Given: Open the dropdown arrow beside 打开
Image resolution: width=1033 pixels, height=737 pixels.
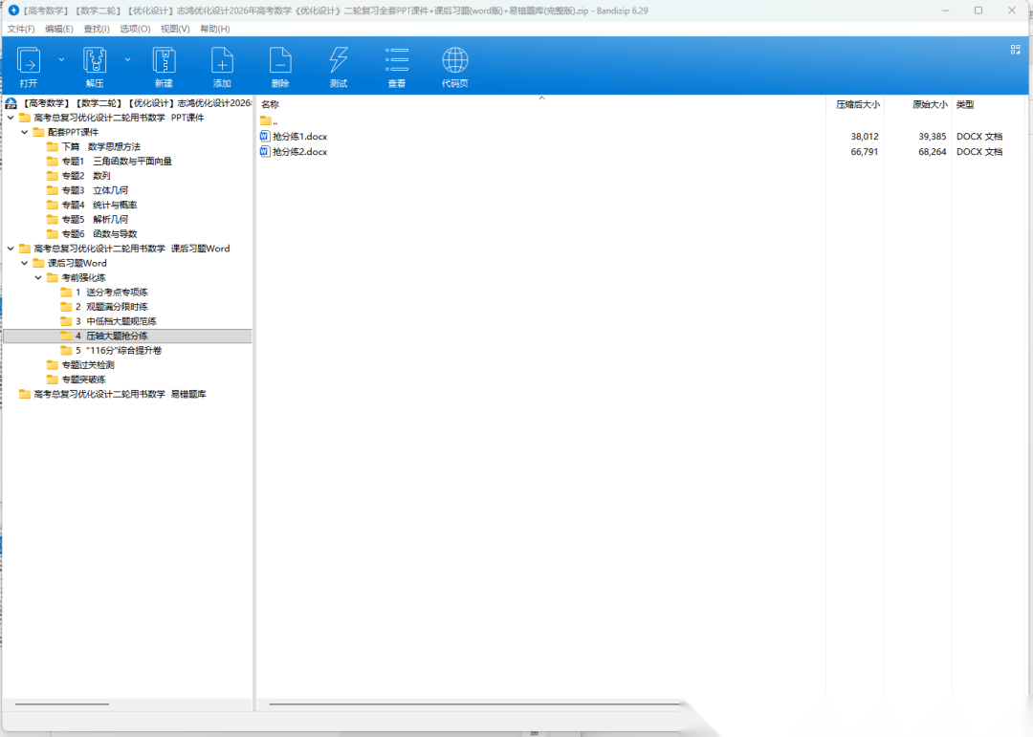Looking at the screenshot, I should (62, 59).
